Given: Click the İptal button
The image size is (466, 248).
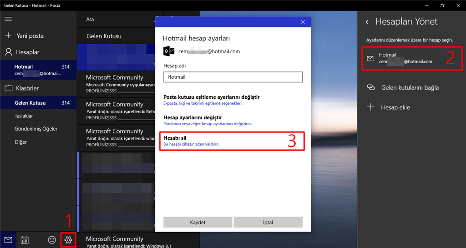Looking at the screenshot, I should [268, 222].
